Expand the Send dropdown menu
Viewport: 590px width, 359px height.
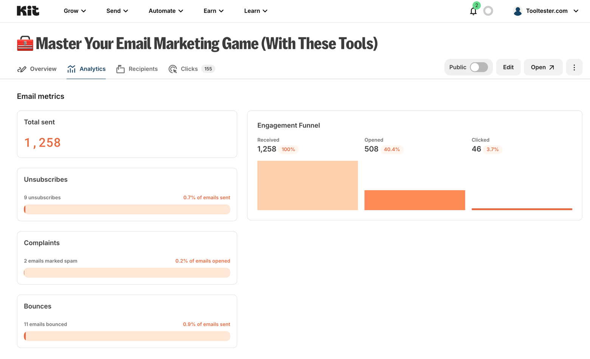click(117, 11)
